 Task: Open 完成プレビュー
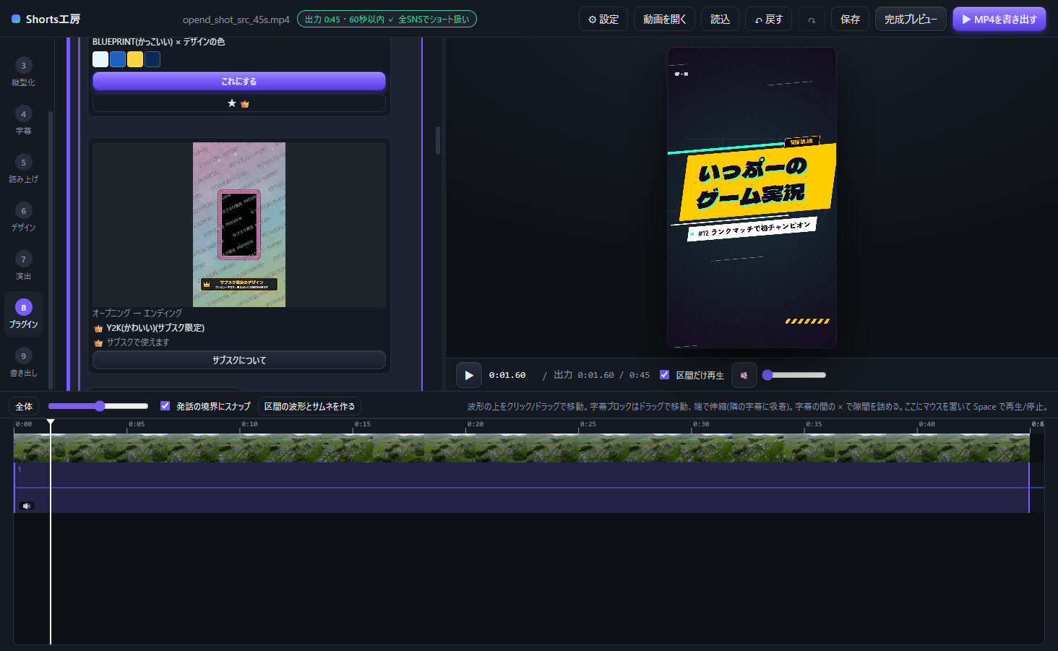pyautogui.click(x=911, y=20)
